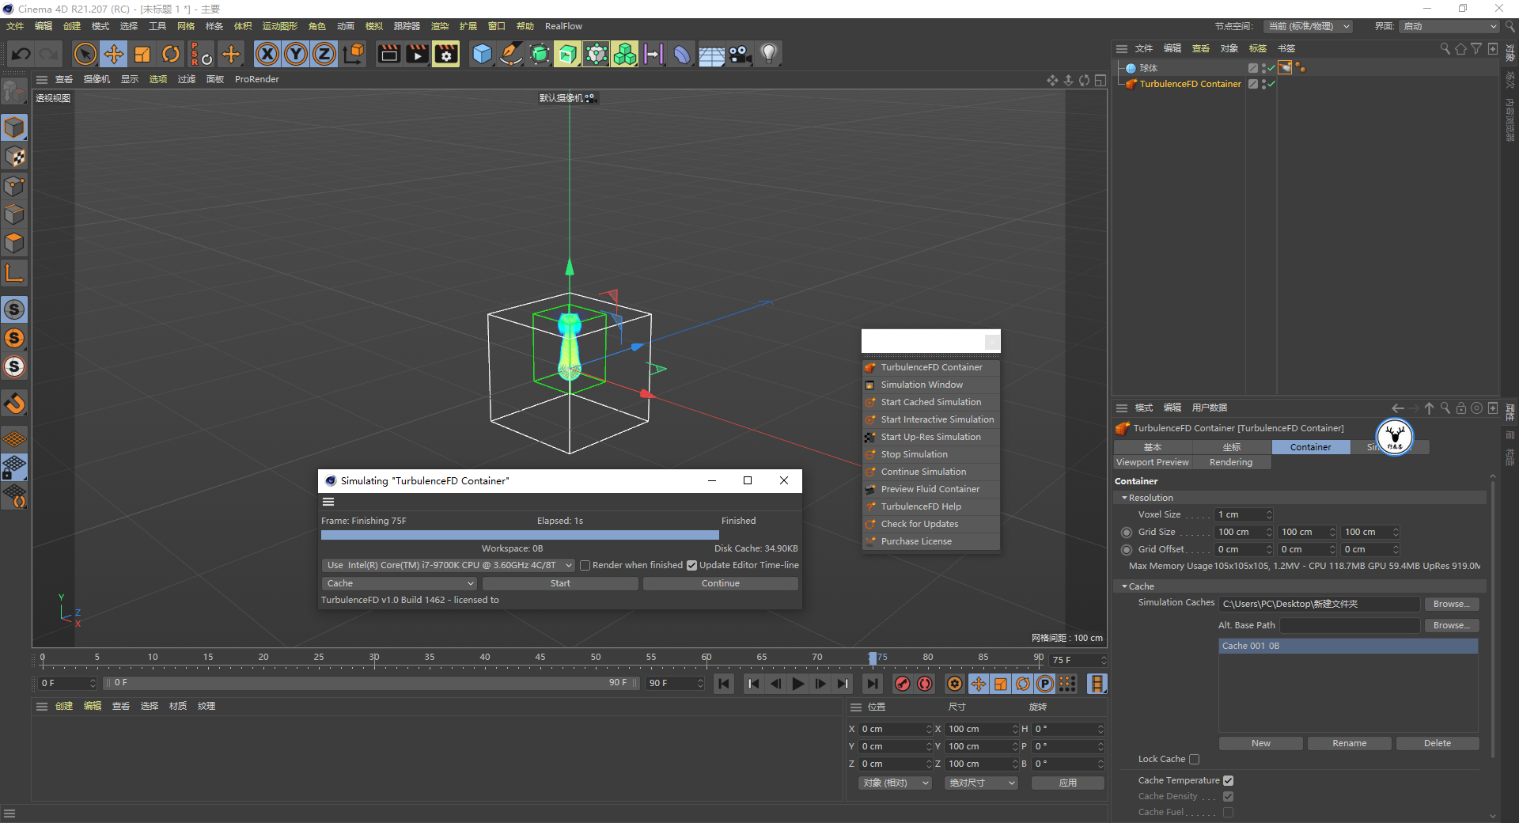
Task: Click the frame range slider bar
Action: [x=371, y=683]
